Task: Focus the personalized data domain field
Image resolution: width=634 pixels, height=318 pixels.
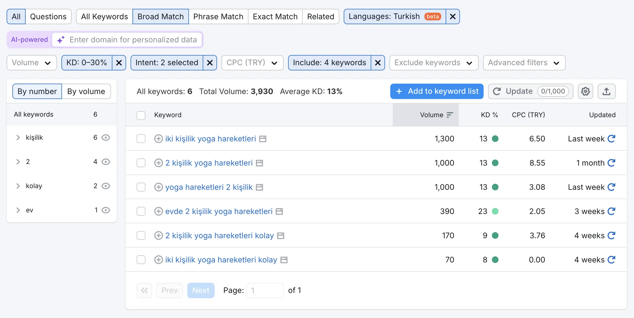Action: [x=127, y=40]
